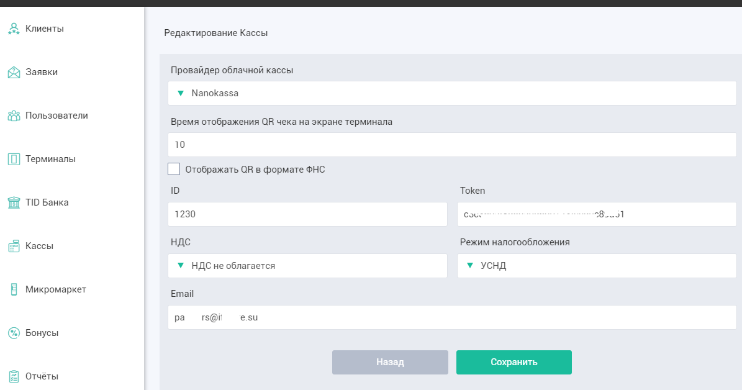Open Заявки via envelope icon
The height and width of the screenshot is (390, 742).
tap(14, 72)
